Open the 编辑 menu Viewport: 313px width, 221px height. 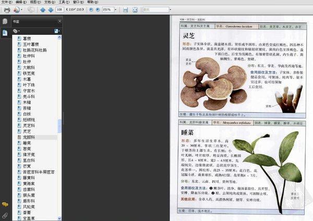[x=21, y=2]
